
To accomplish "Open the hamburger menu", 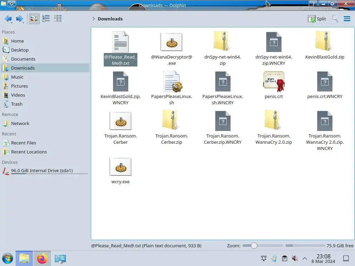I will (x=347, y=19).
